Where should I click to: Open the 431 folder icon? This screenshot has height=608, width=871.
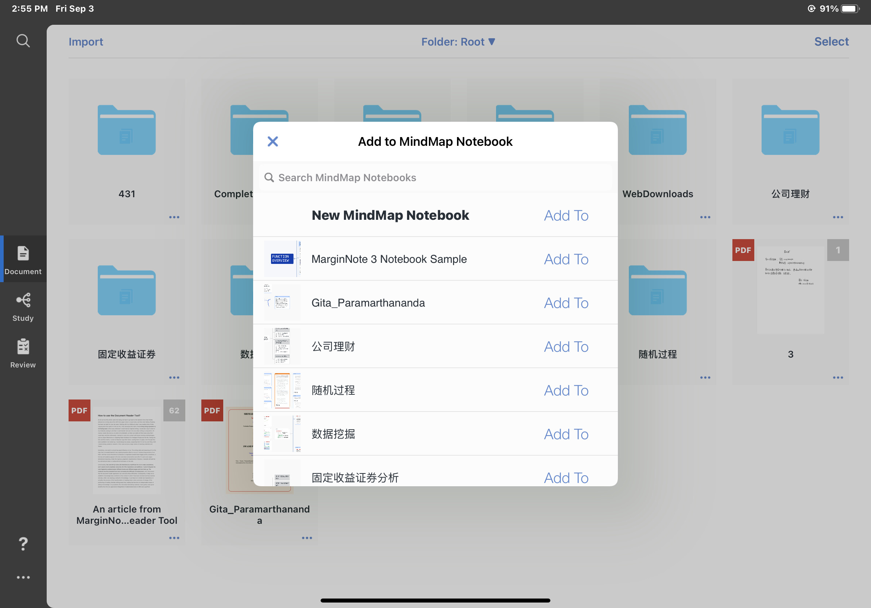pos(127,130)
